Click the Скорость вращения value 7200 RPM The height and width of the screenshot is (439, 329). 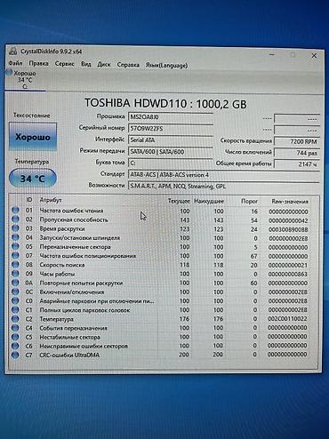point(297,141)
